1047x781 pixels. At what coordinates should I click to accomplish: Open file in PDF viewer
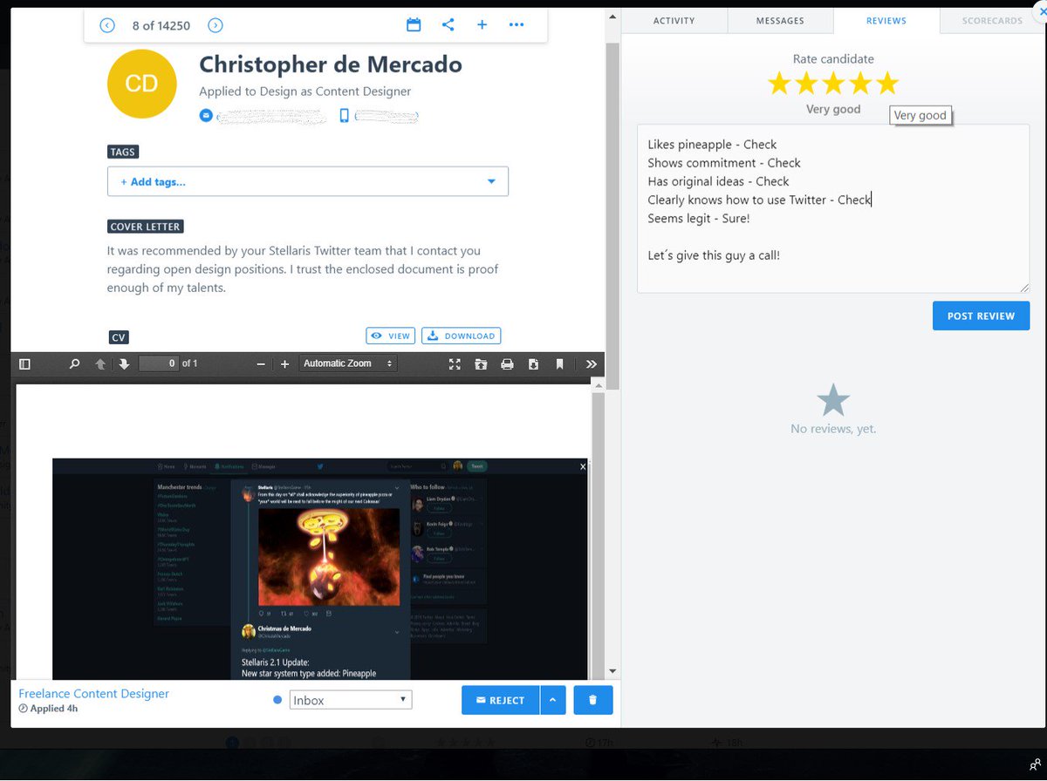(x=481, y=363)
